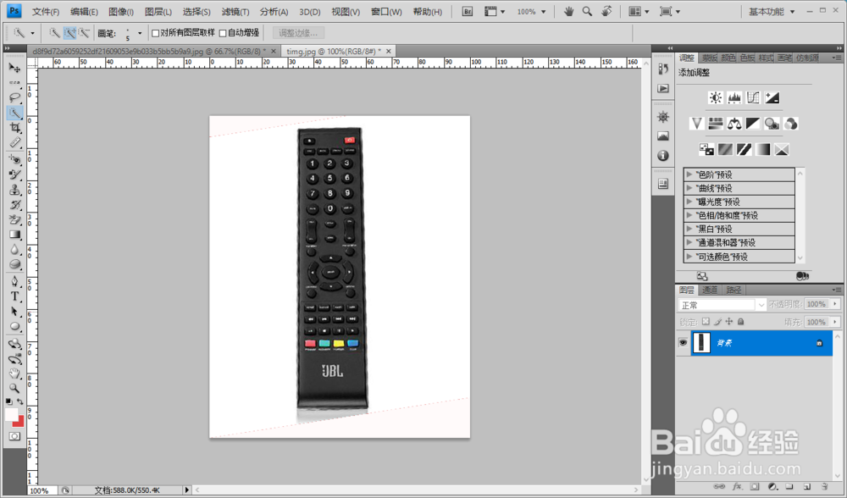Select the Eraser tool
Viewport: 847px width, 498px height.
click(14, 220)
